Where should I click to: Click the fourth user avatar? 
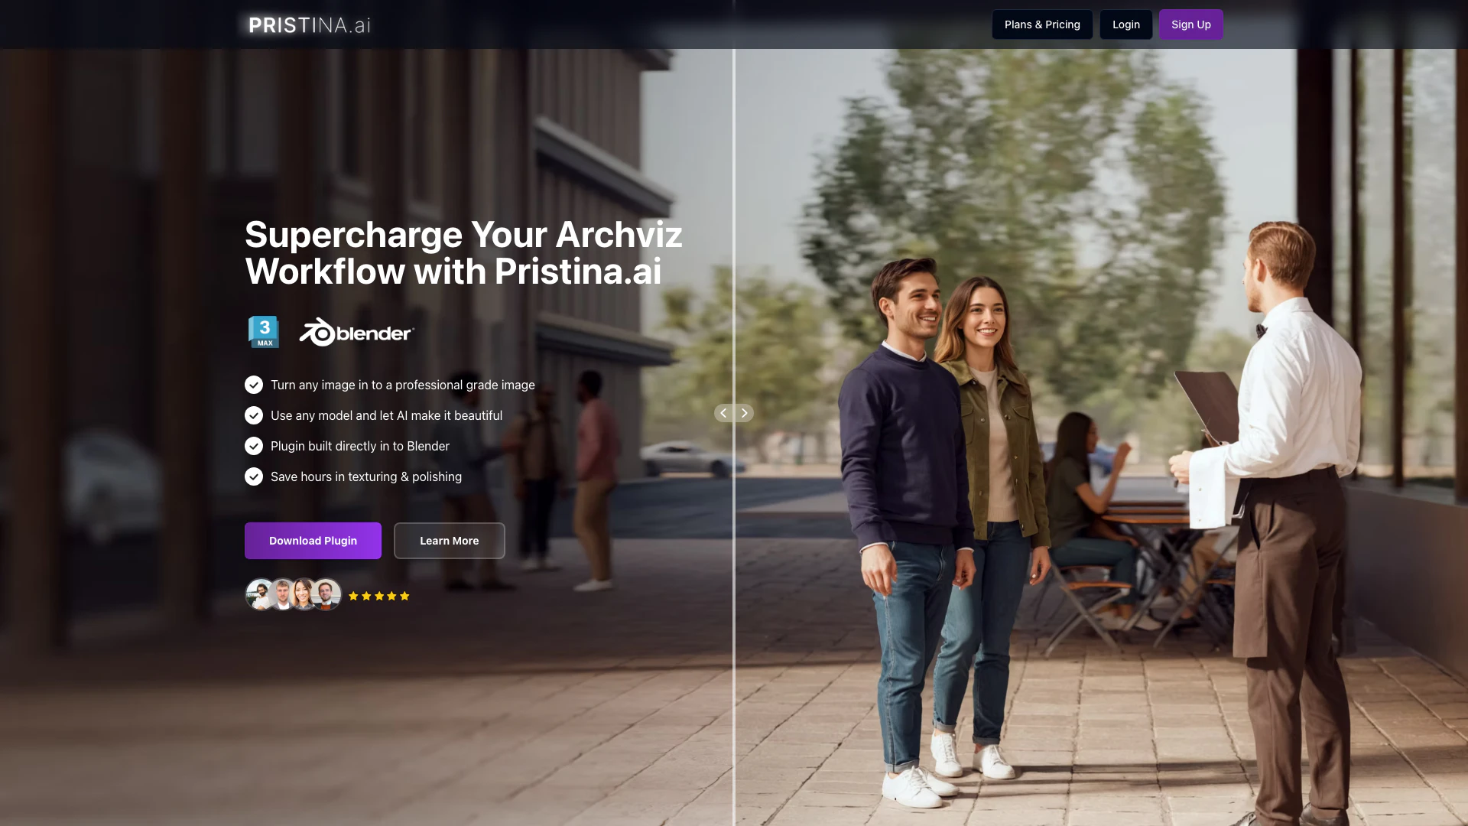[326, 594]
